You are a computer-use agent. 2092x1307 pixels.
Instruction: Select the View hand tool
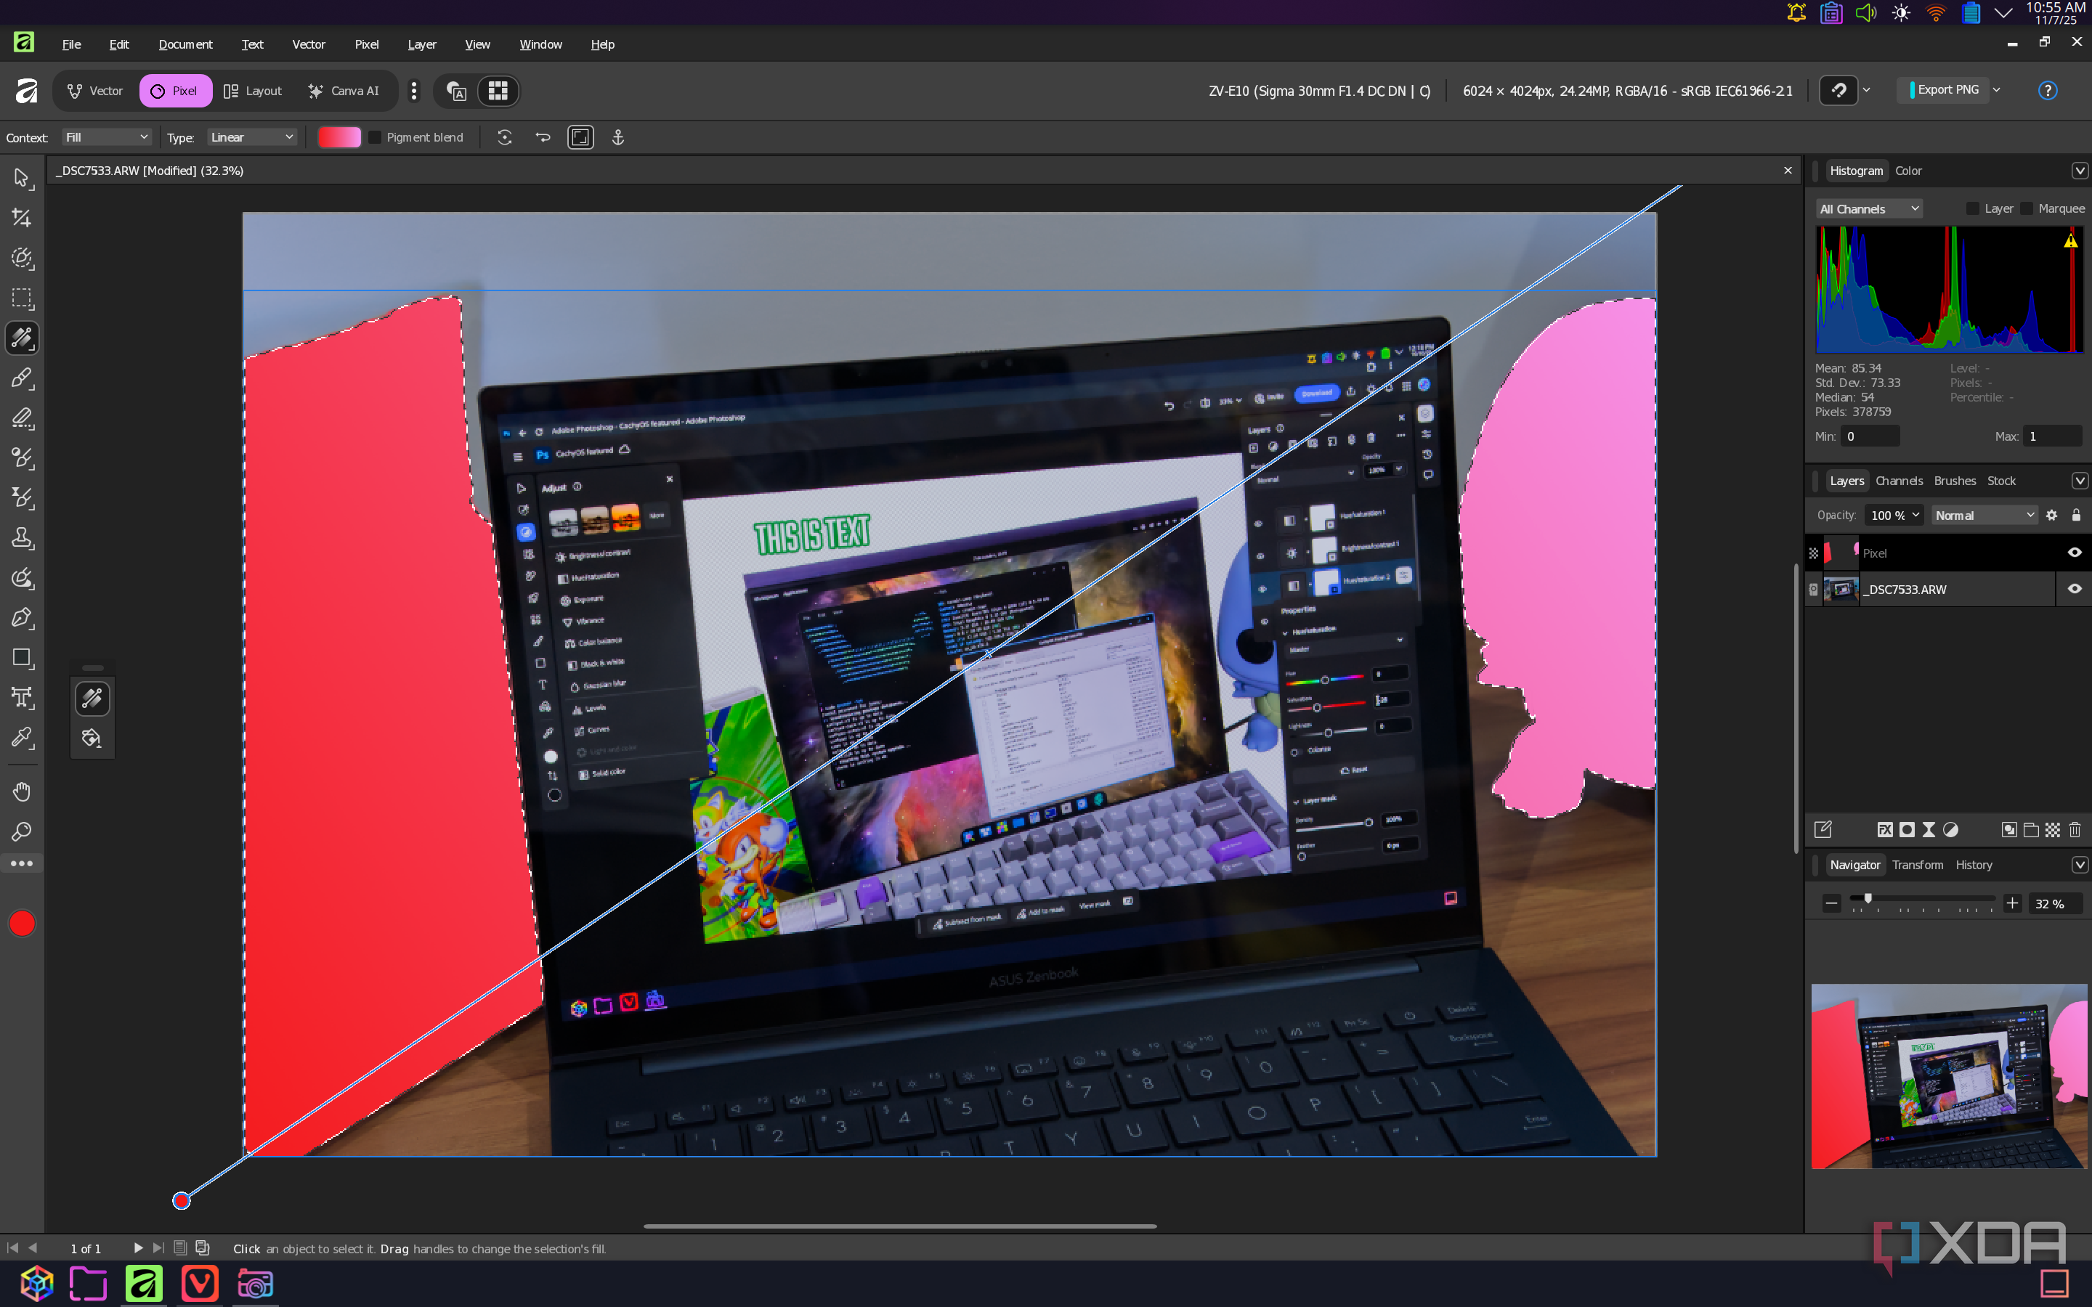[x=22, y=791]
